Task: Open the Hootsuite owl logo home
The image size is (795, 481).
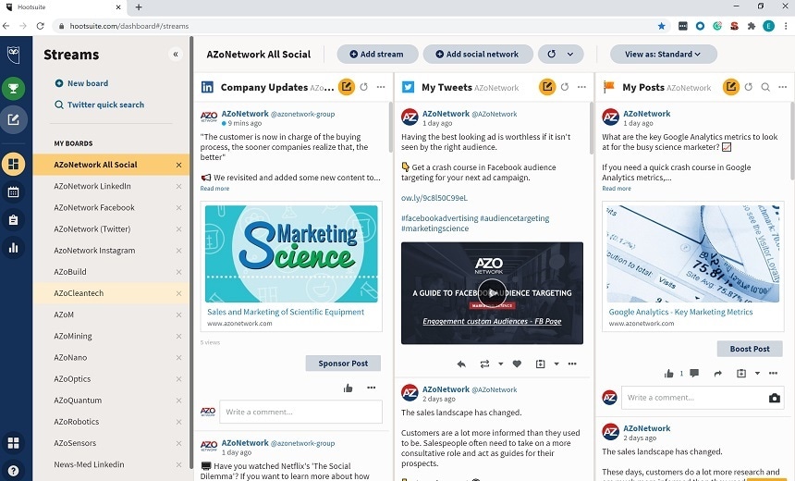Action: pos(13,55)
